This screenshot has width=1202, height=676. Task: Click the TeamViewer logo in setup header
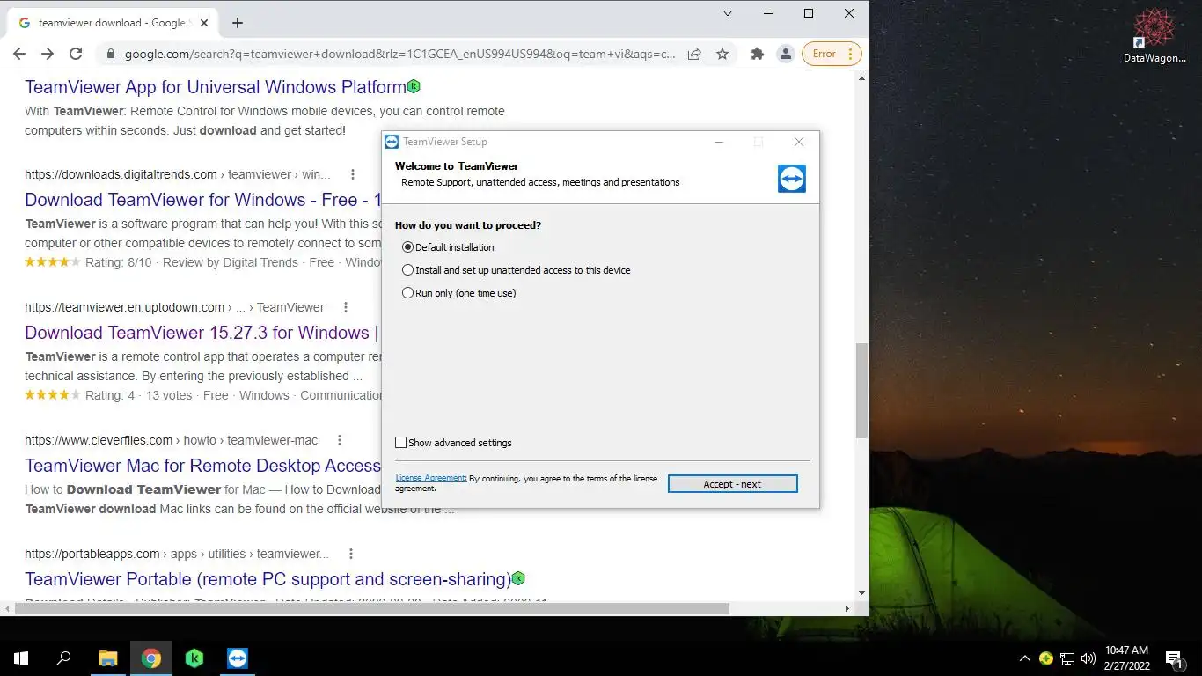(792, 179)
